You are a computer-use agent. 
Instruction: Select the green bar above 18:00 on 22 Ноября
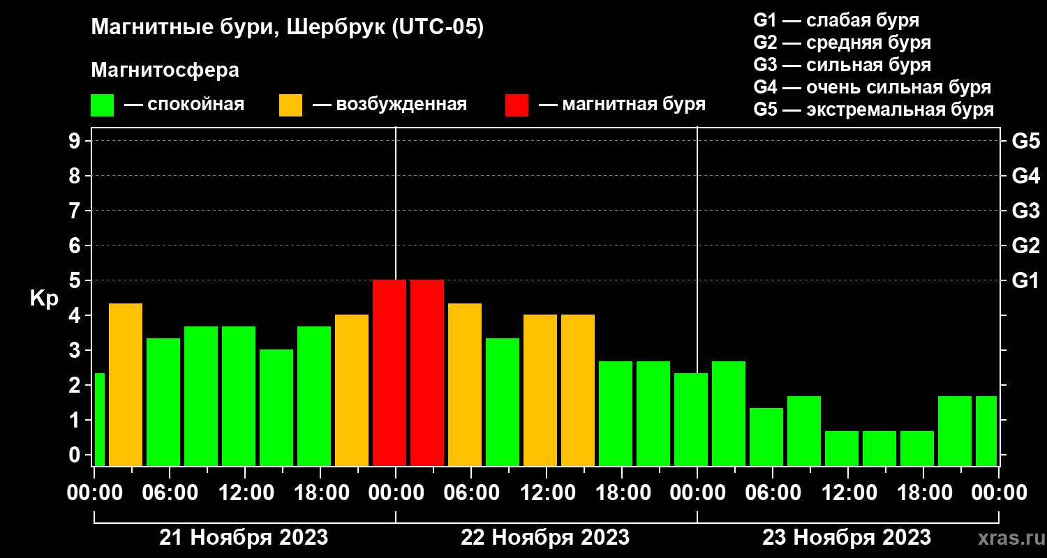coord(616,414)
